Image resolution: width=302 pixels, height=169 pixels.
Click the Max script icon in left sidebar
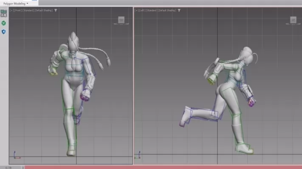pos(4,13)
